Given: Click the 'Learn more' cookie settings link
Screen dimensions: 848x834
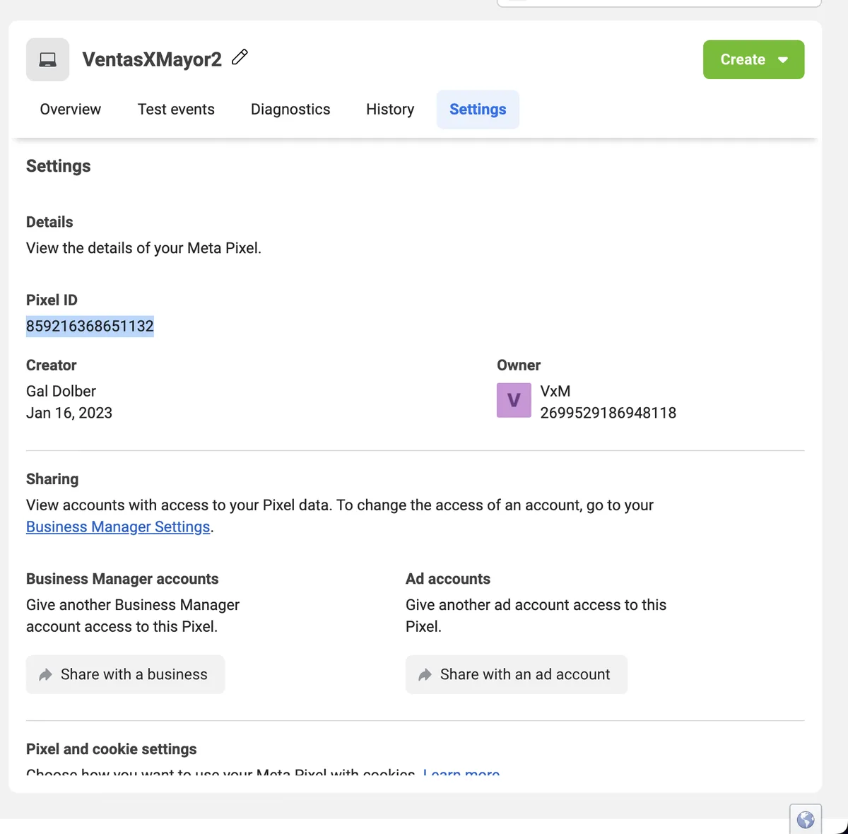Looking at the screenshot, I should pos(461,773).
